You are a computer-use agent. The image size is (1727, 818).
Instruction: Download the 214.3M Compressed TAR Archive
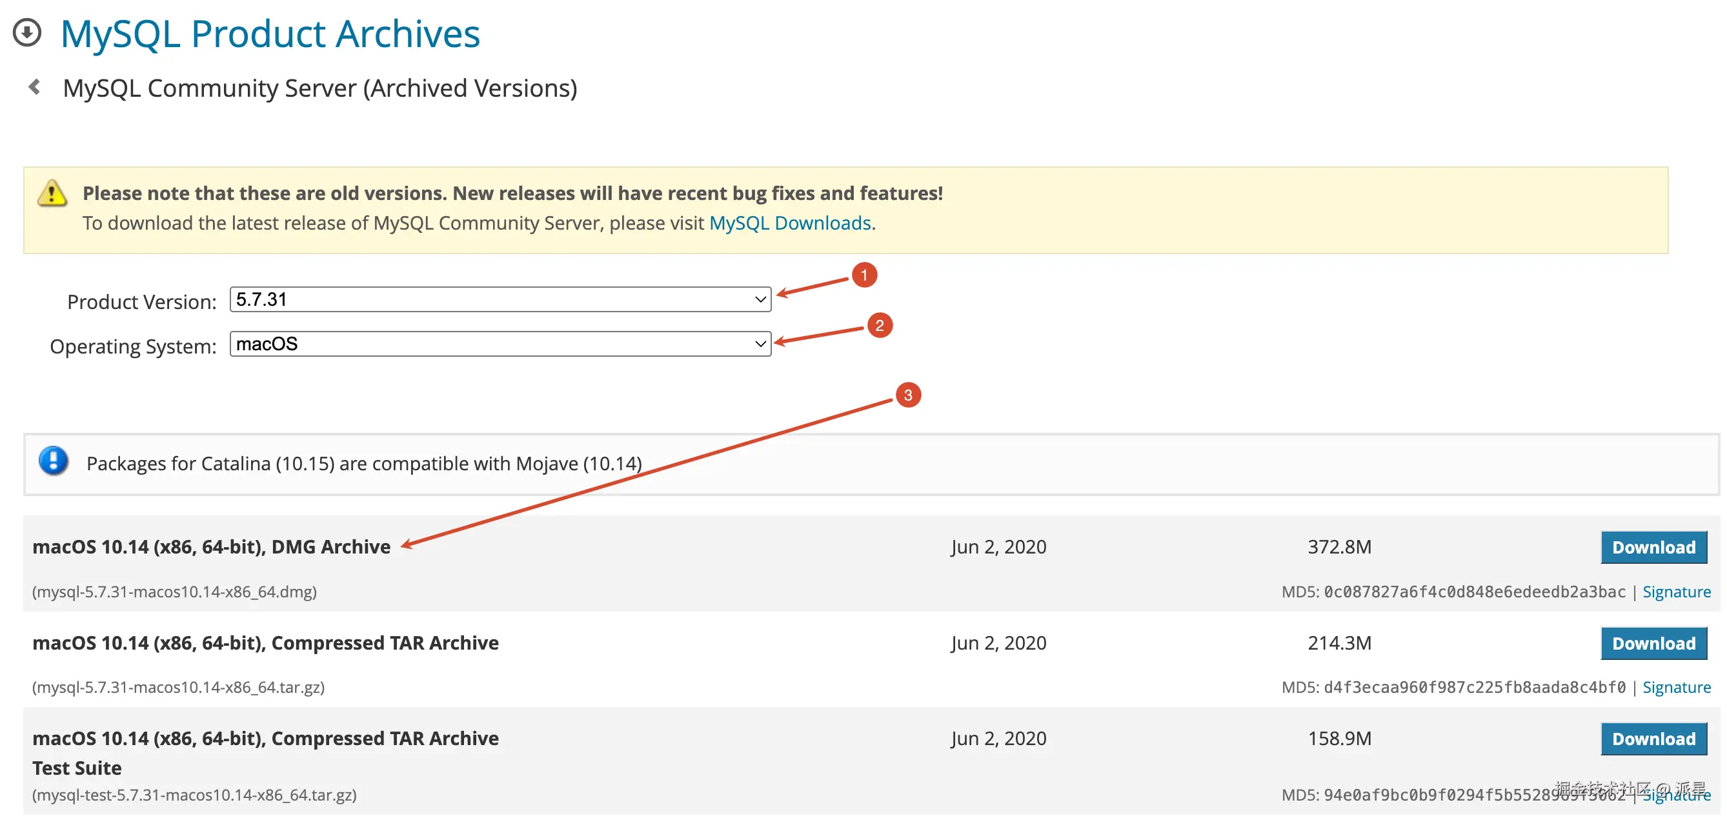[1653, 643]
